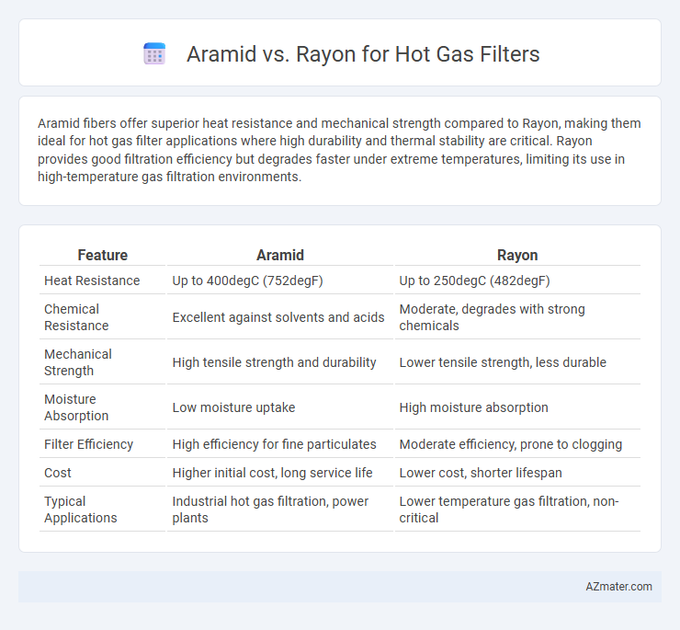This screenshot has width=680, height=630.
Task: Click the 'Aramid' column header
Action: (280, 255)
